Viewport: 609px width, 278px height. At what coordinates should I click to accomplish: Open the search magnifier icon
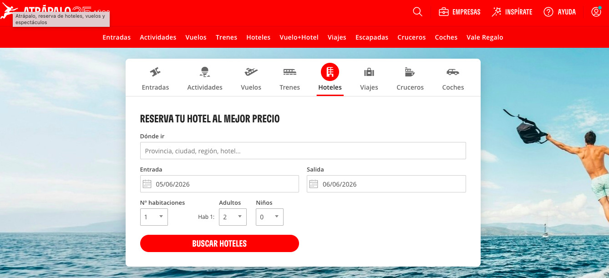click(x=417, y=12)
